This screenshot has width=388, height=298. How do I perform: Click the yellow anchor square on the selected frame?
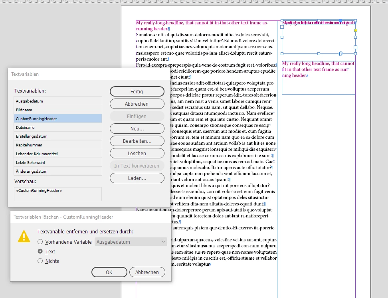click(x=356, y=30)
